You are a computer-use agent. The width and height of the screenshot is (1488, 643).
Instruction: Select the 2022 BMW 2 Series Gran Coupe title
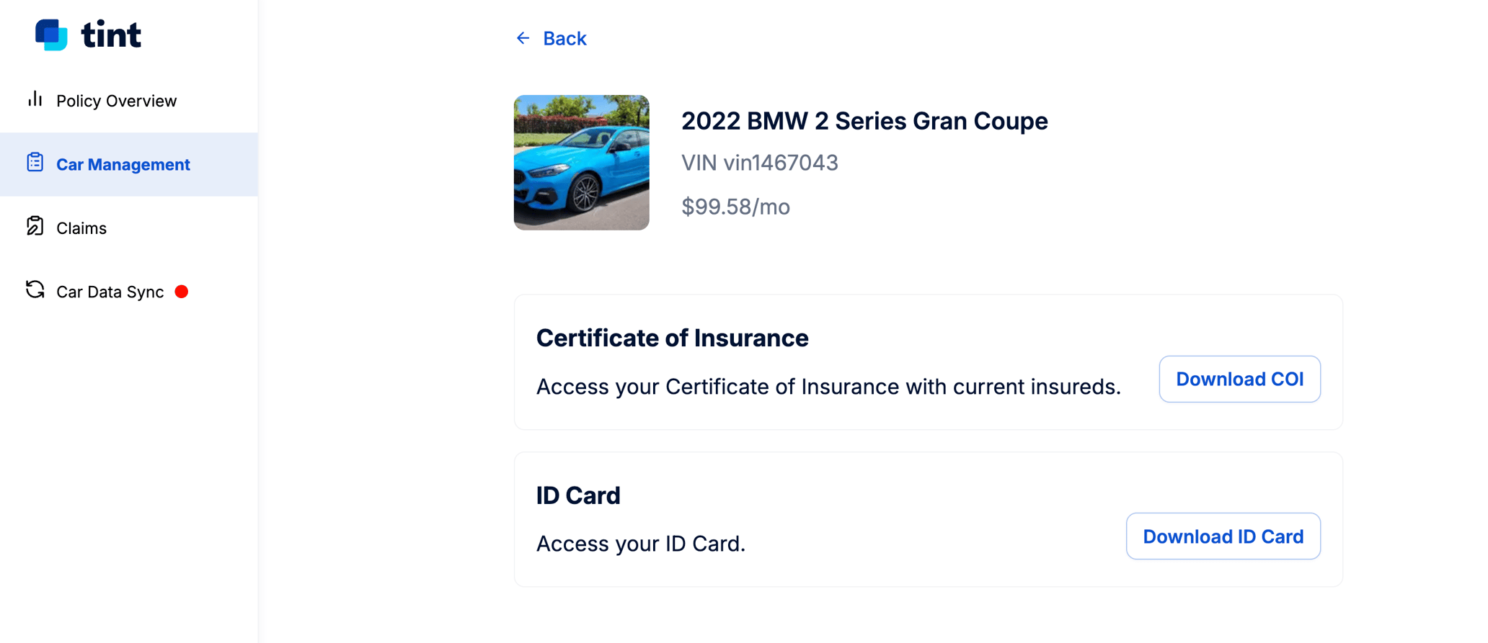[x=864, y=121]
